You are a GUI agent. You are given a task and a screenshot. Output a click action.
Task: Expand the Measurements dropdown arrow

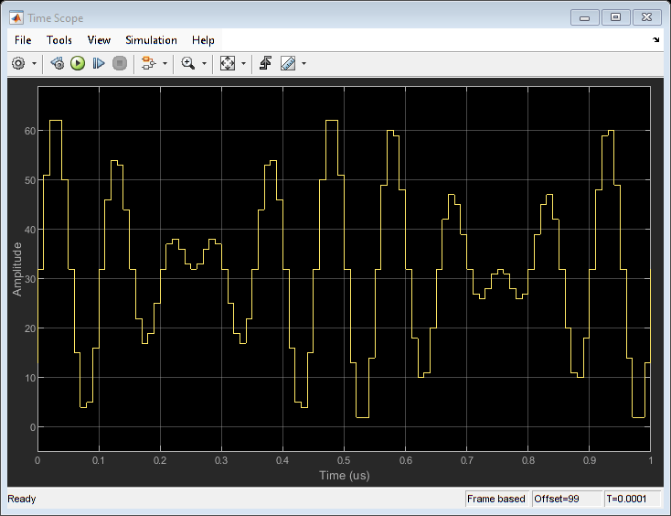(x=304, y=63)
